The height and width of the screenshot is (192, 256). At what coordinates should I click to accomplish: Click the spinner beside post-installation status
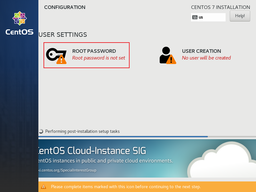pyautogui.click(x=41, y=131)
